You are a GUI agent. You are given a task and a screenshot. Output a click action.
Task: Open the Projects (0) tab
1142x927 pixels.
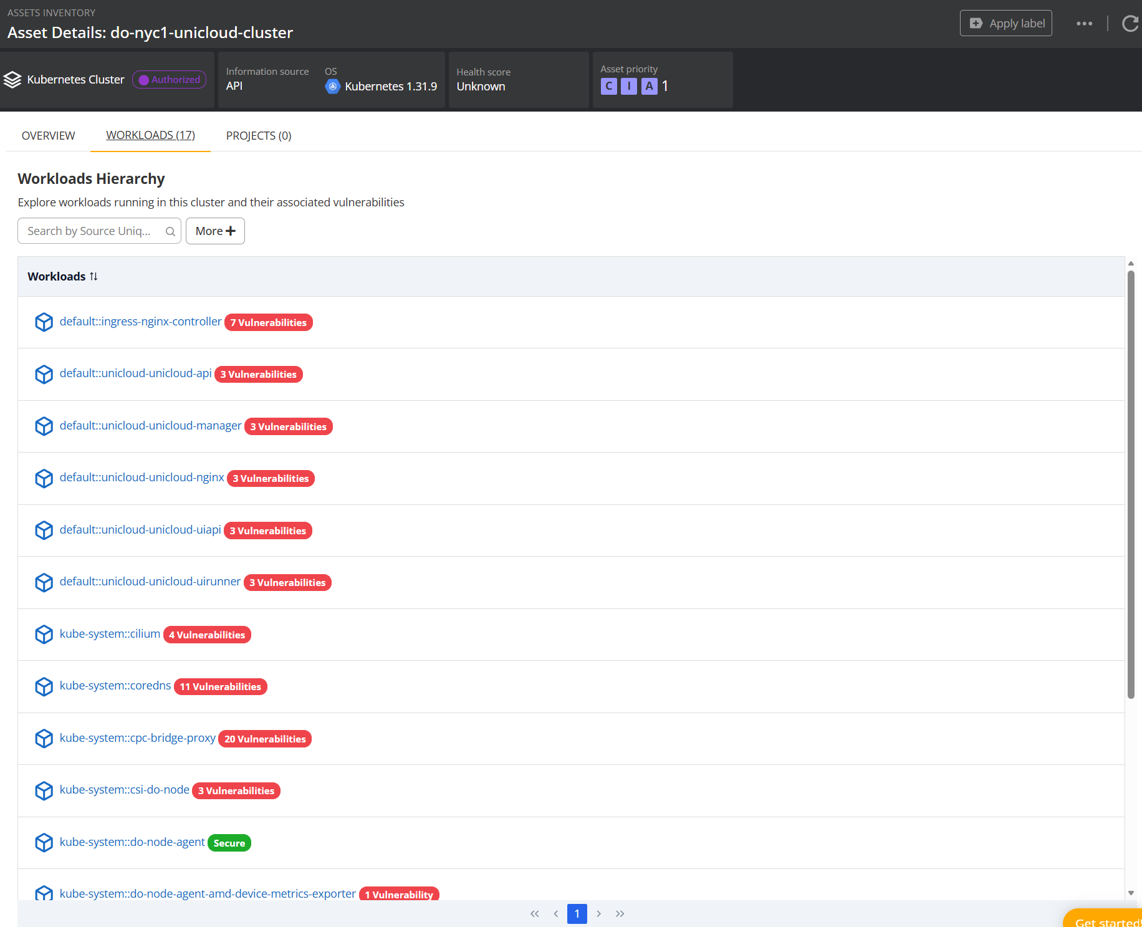tap(258, 135)
